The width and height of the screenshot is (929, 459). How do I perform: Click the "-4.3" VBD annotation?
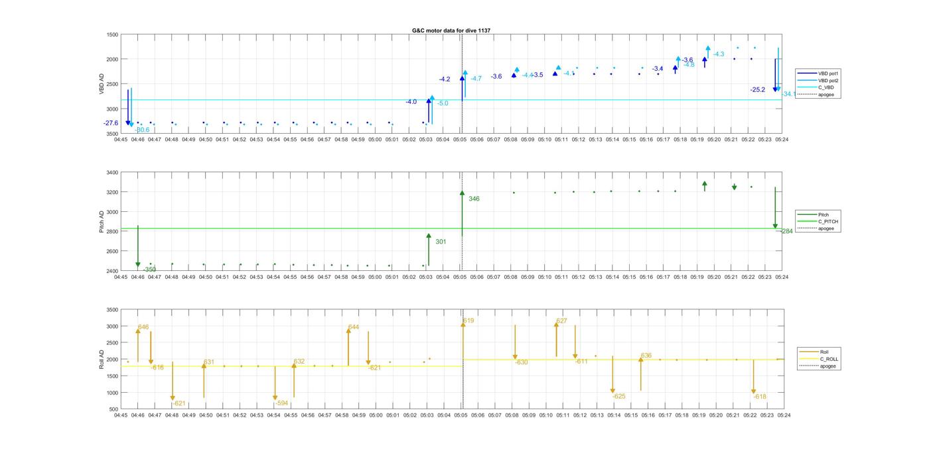[719, 54]
